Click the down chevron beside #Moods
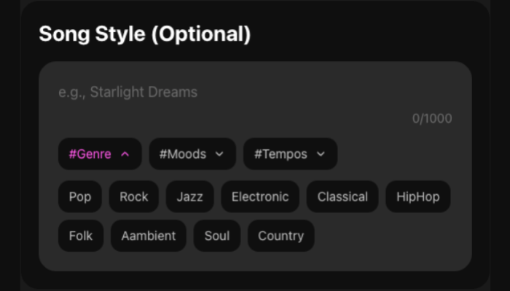Image resolution: width=510 pixels, height=291 pixels. tap(219, 154)
